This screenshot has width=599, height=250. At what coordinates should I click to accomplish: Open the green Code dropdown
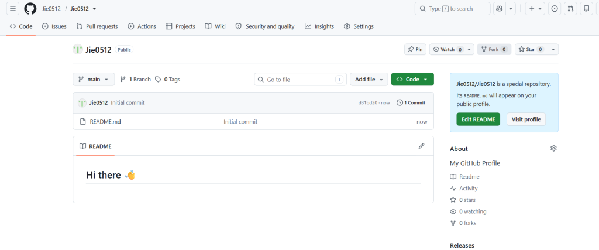pos(412,79)
